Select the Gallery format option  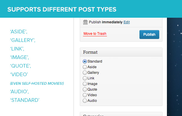pos(85,73)
